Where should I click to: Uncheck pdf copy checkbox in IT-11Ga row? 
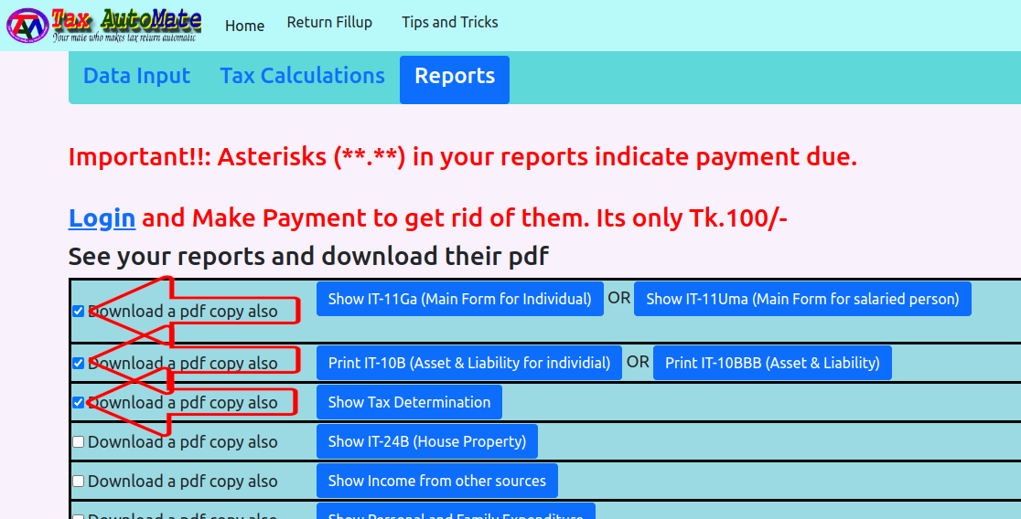coord(79,312)
